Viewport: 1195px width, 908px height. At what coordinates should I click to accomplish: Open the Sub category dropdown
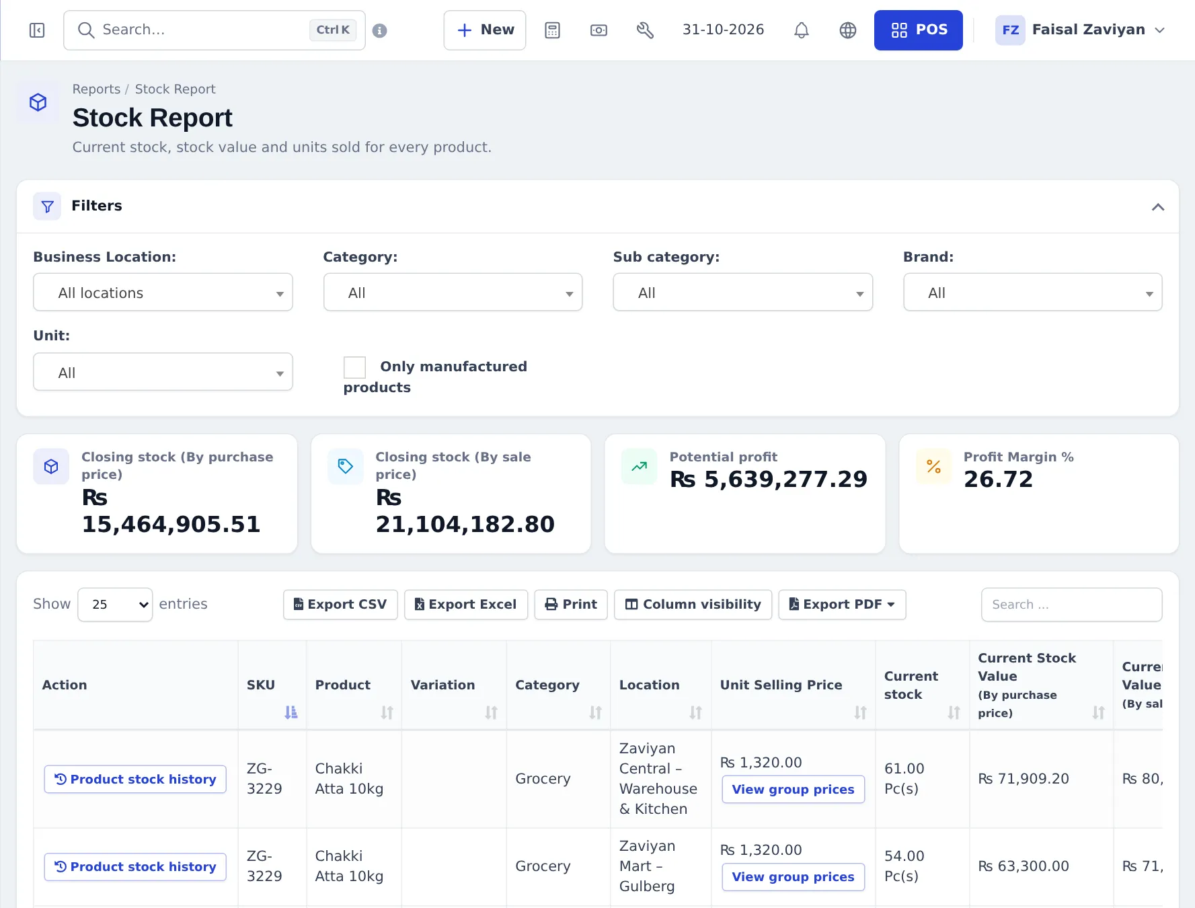(x=742, y=292)
